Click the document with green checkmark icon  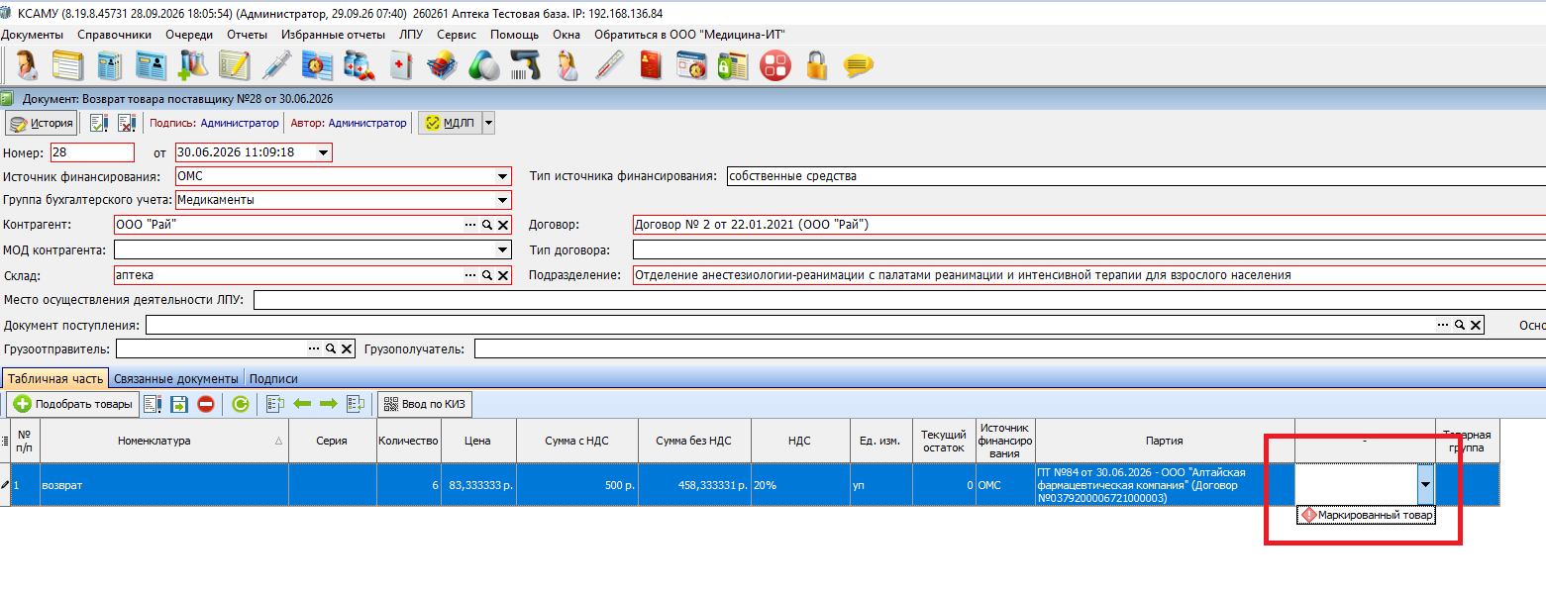pyautogui.click(x=99, y=123)
